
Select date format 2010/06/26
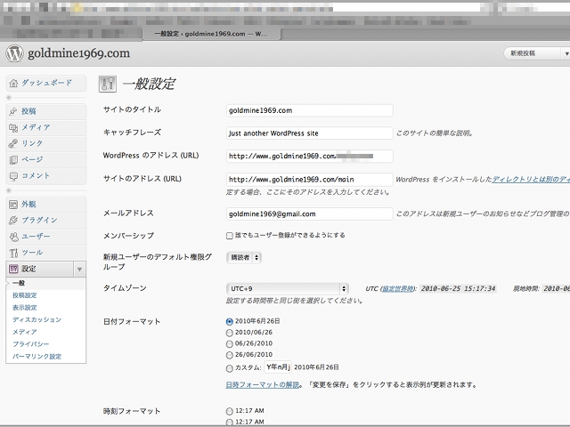[x=230, y=333]
